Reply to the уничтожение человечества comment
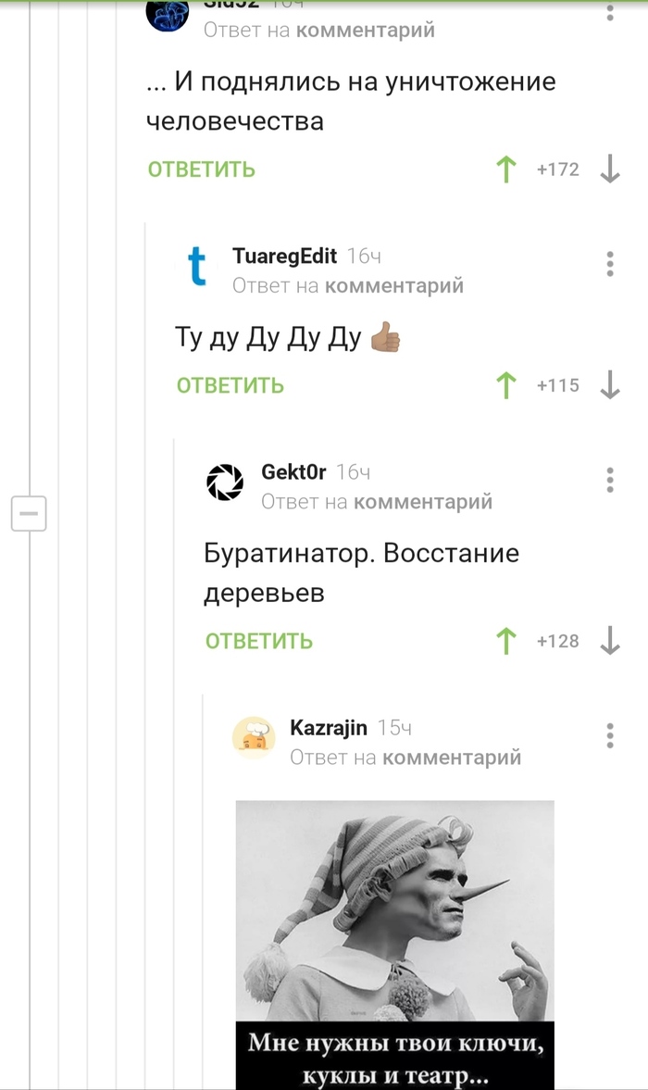Viewport: 648px width, 1090px height. click(x=202, y=169)
